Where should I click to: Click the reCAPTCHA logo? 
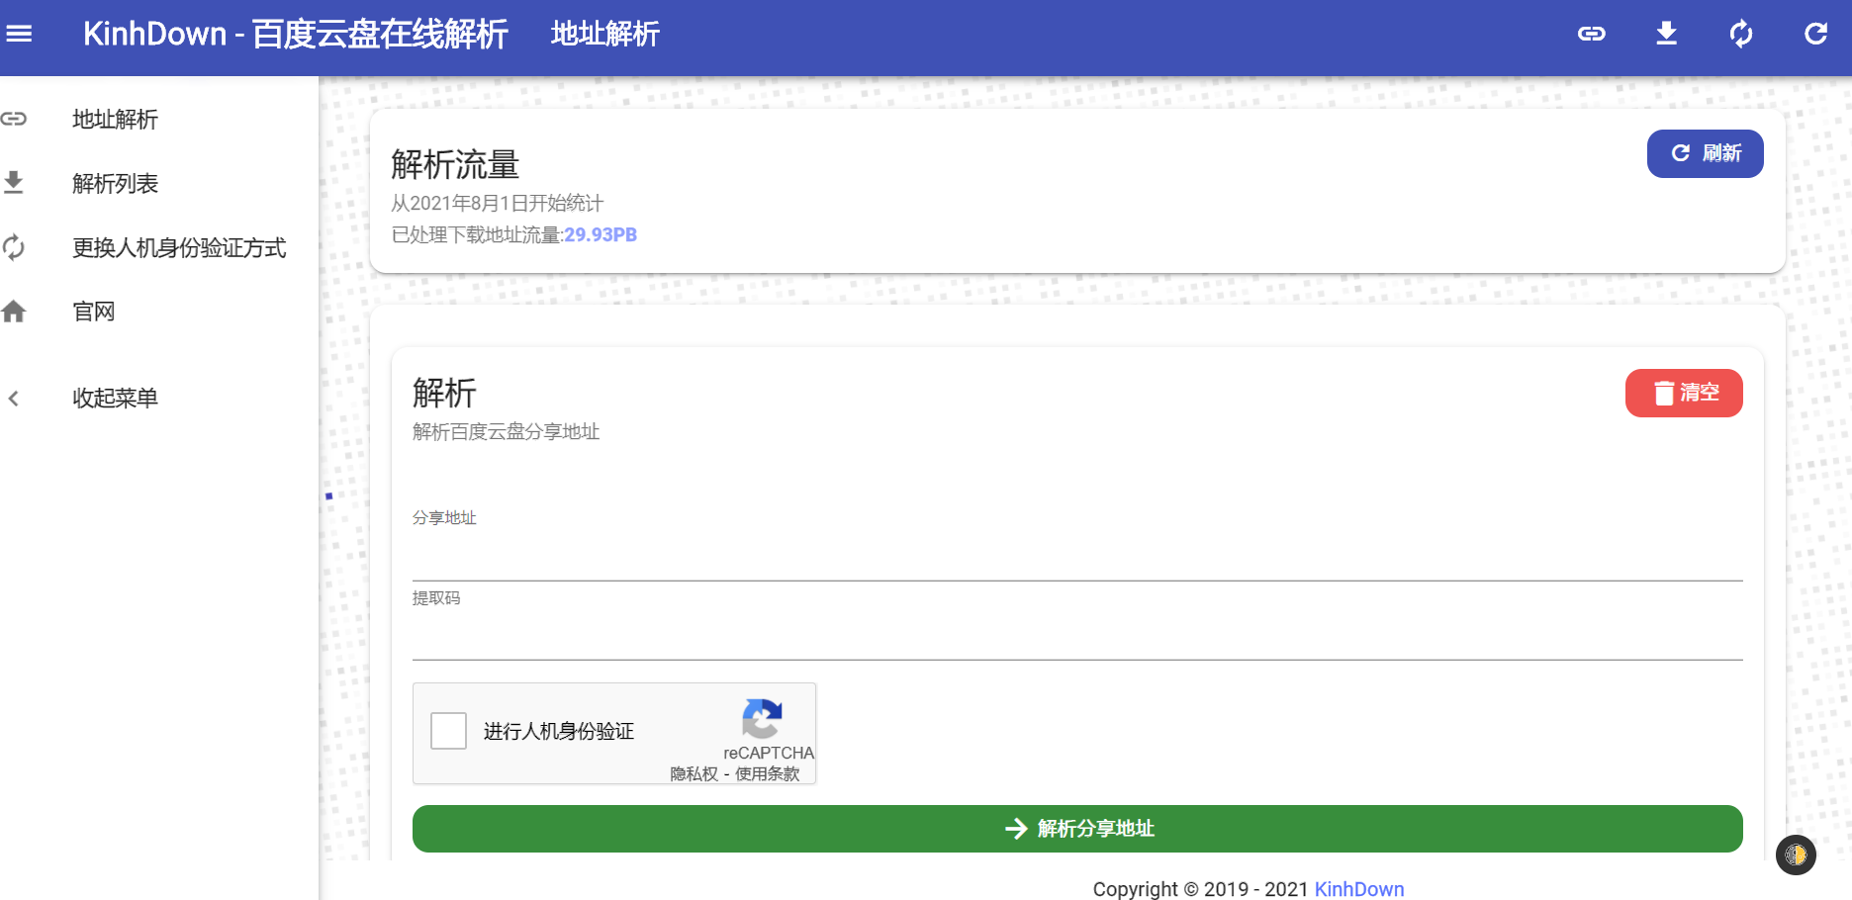[762, 718]
